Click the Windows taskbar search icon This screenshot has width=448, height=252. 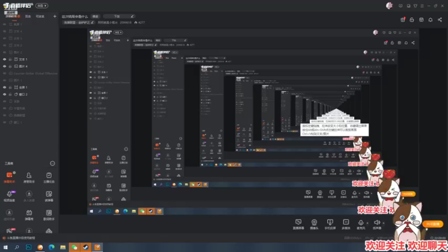pyautogui.click(x=17, y=247)
